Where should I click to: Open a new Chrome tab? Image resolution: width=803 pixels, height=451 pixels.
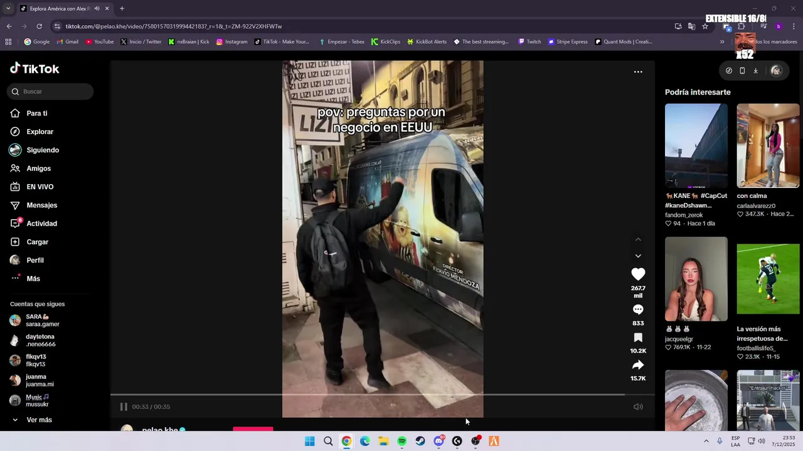tap(122, 9)
